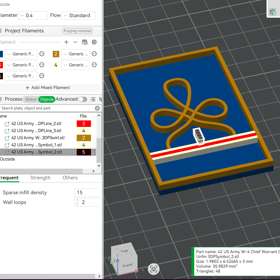Select the Outside tree entry
The width and height of the screenshot is (280, 280).
(x=7, y=159)
